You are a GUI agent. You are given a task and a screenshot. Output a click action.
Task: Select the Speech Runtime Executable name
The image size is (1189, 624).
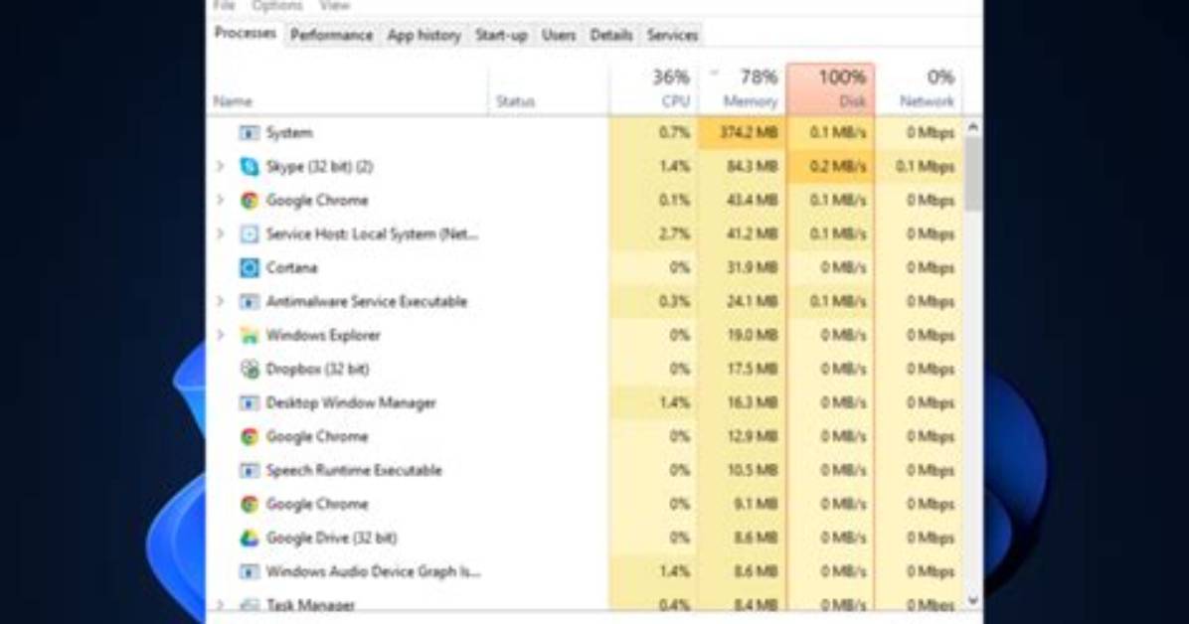[x=353, y=470]
